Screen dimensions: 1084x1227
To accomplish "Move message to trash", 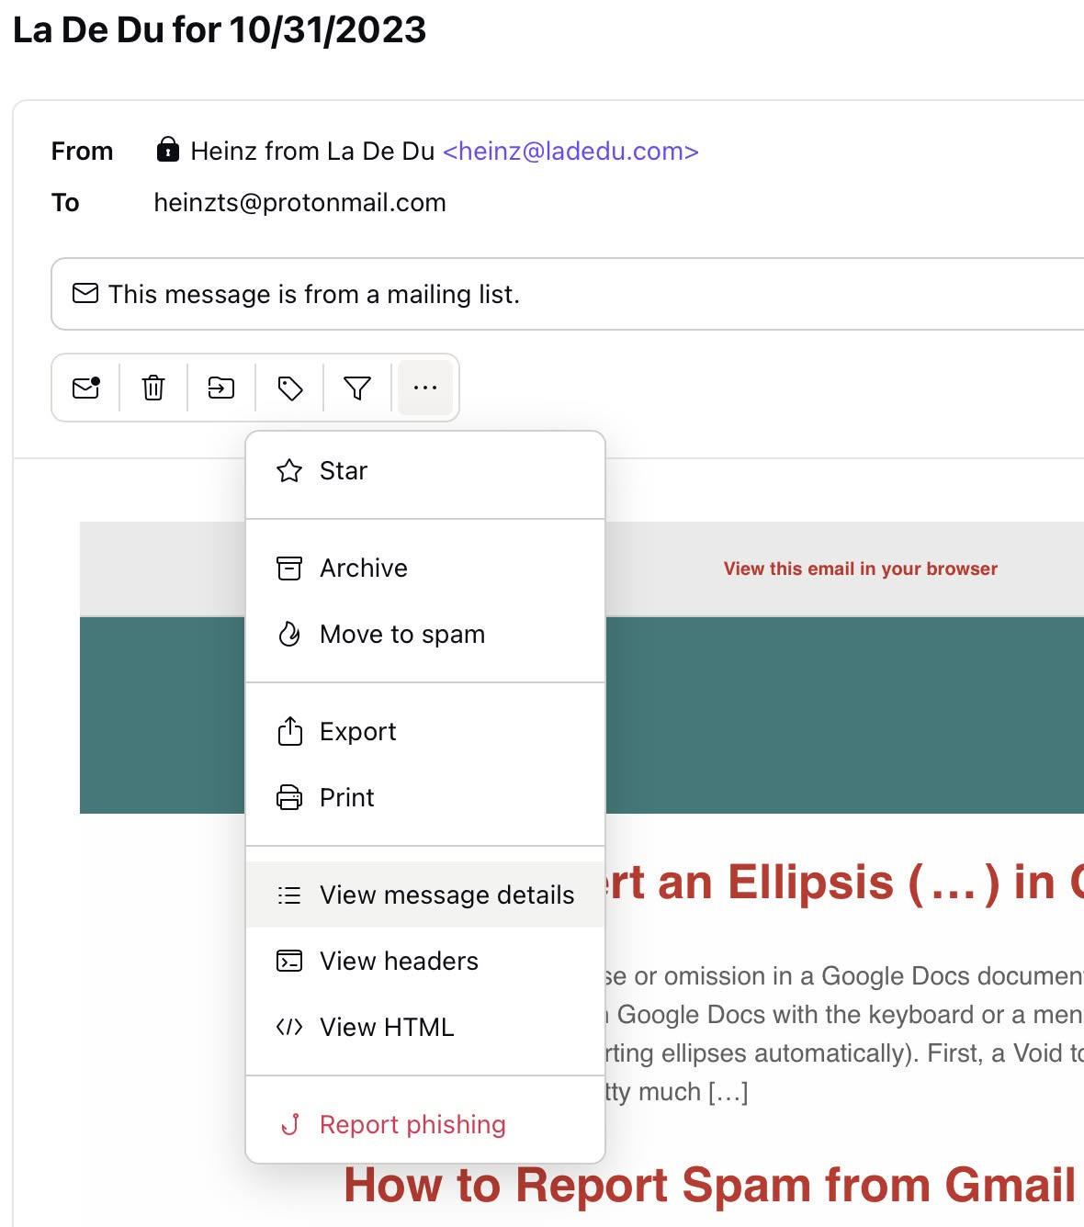I will coord(153,388).
